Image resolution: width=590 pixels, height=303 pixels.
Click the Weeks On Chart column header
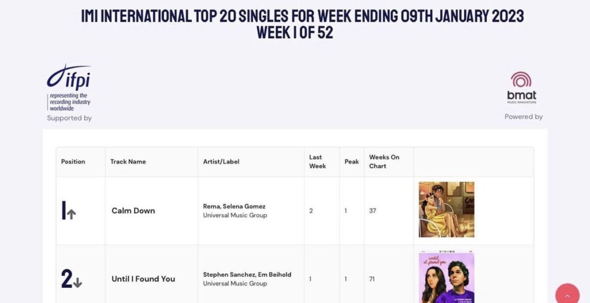(384, 161)
